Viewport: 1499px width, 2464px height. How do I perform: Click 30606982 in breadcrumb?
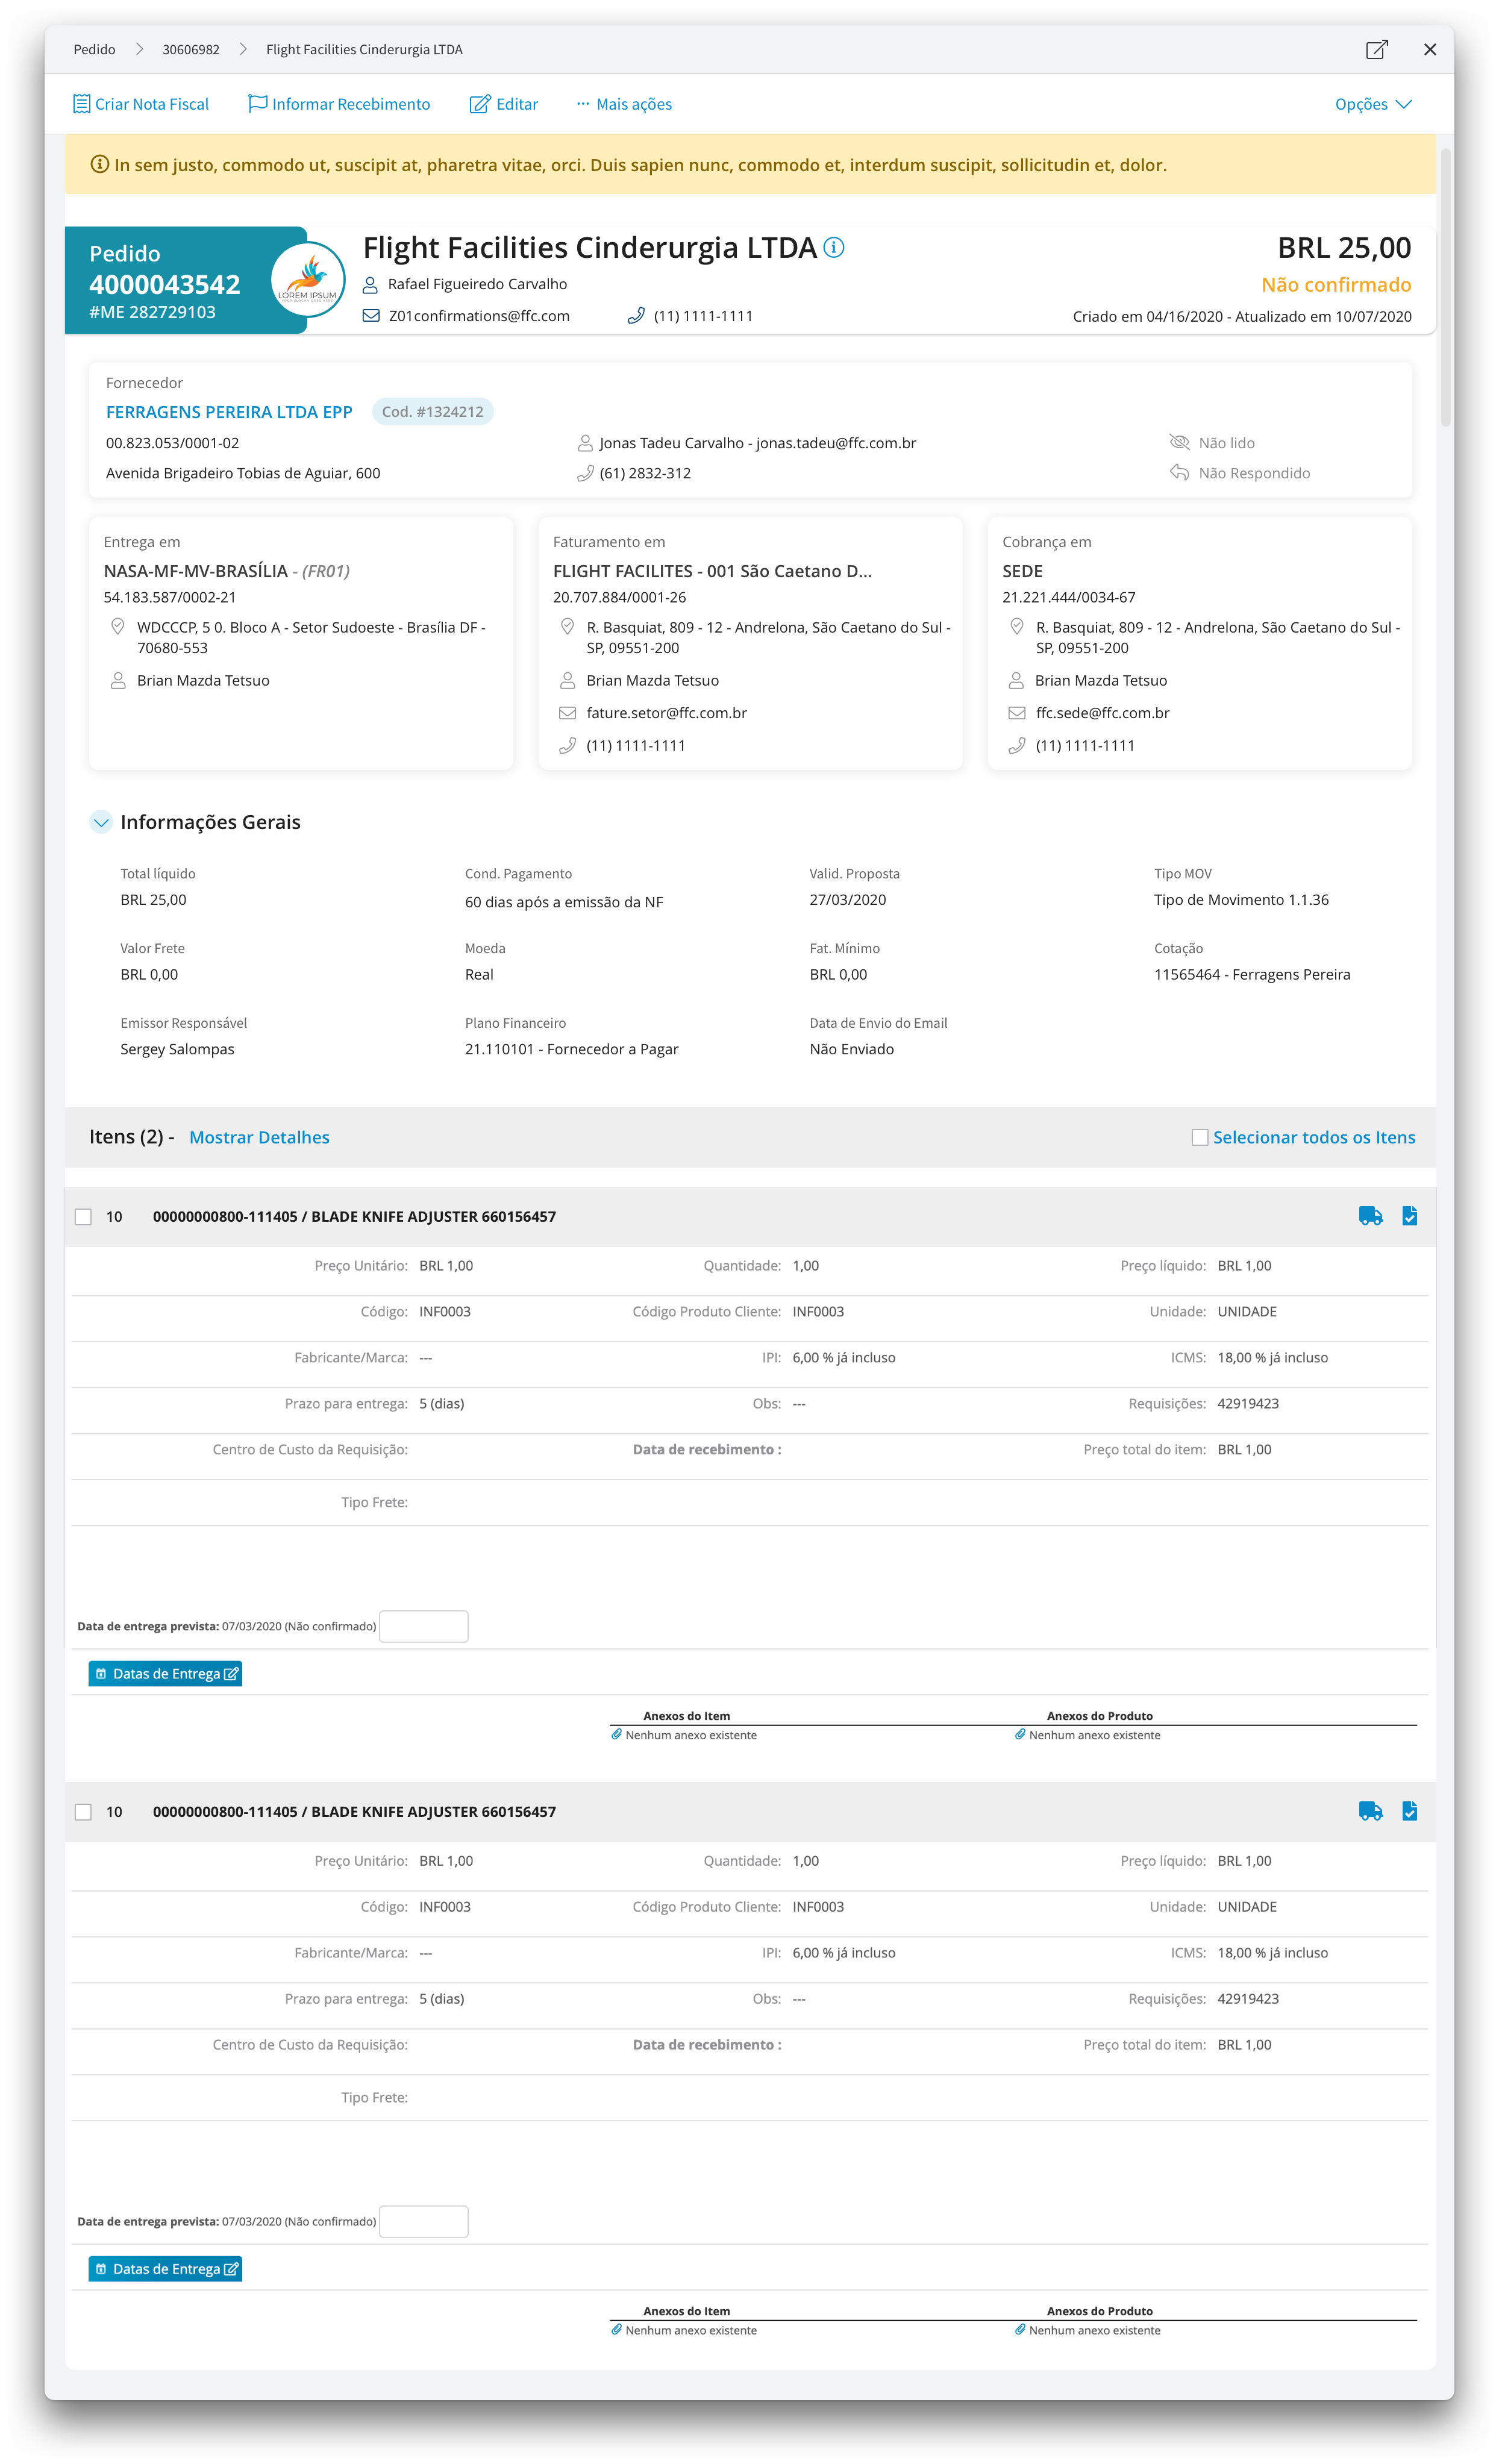191,49
